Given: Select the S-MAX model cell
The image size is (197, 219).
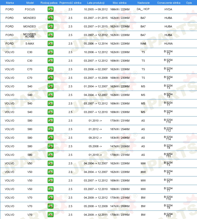Looking at the screenshot, I should click(x=30, y=44).
